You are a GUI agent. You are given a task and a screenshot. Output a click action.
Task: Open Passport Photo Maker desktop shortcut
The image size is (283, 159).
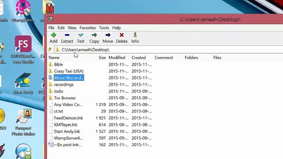pyautogui.click(x=23, y=122)
